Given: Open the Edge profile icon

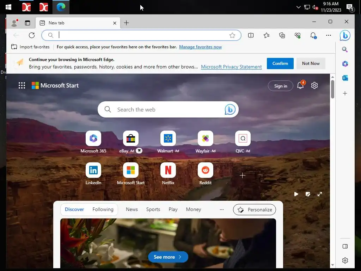Looking at the screenshot, I should click(x=14, y=23).
